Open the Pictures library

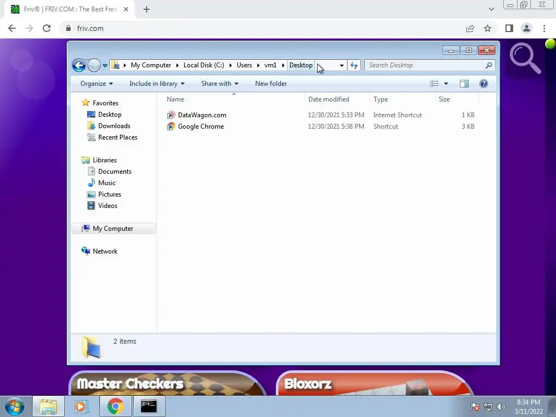pyautogui.click(x=110, y=194)
